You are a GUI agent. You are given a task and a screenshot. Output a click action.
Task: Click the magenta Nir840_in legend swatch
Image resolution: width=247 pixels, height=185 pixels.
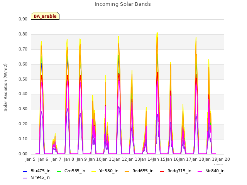(x=200, y=171)
